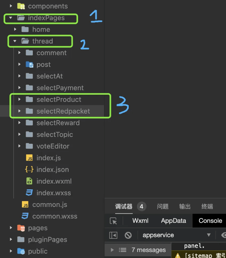Collapse the thread folder arrow
This screenshot has width=226, height=258.
[15, 41]
